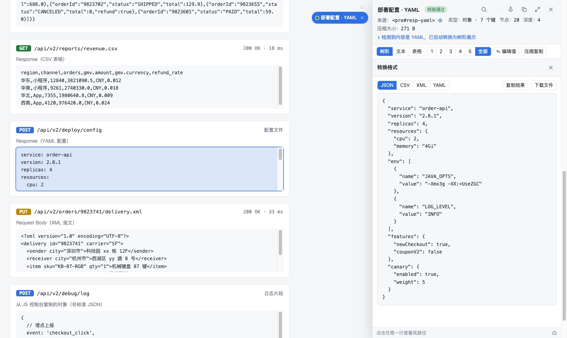This screenshot has height=338, width=567.
Task: Select JSON conversion format
Action: coord(387,85)
